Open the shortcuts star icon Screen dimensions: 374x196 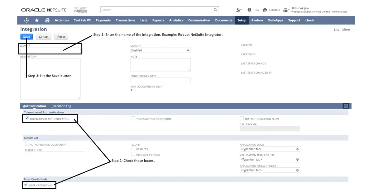pyautogui.click(x=37, y=20)
